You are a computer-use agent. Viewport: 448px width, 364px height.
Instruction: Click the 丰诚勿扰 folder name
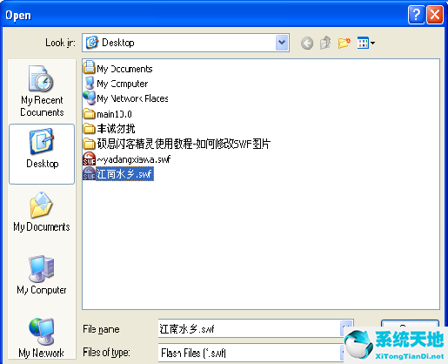click(x=116, y=129)
